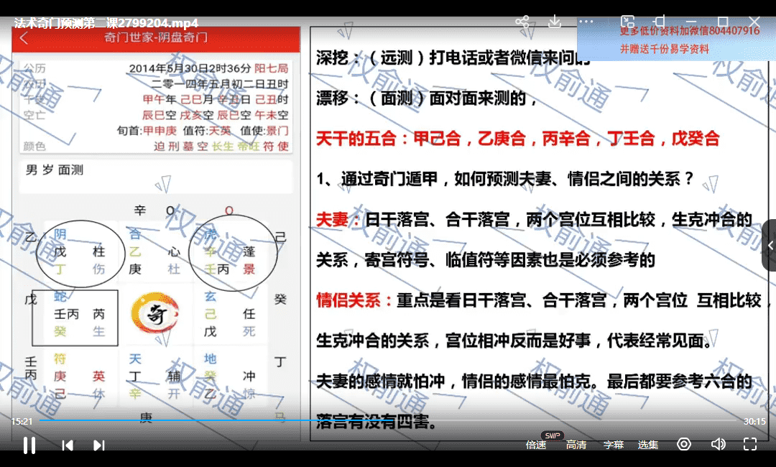Viewport: 776px width, 467px height.
Task: Open the 倍速 playback speed menu
Action: (x=536, y=445)
